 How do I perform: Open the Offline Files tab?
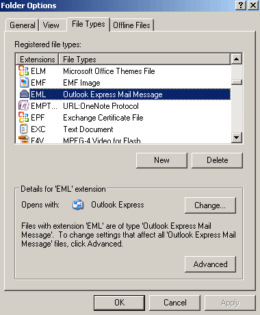click(131, 25)
